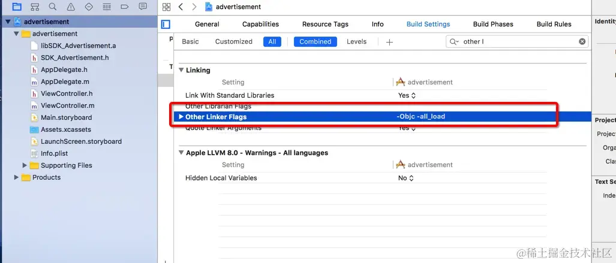Open the Issue navigator warning icon
The width and height of the screenshot is (616, 263).
pyautogui.click(x=71, y=6)
